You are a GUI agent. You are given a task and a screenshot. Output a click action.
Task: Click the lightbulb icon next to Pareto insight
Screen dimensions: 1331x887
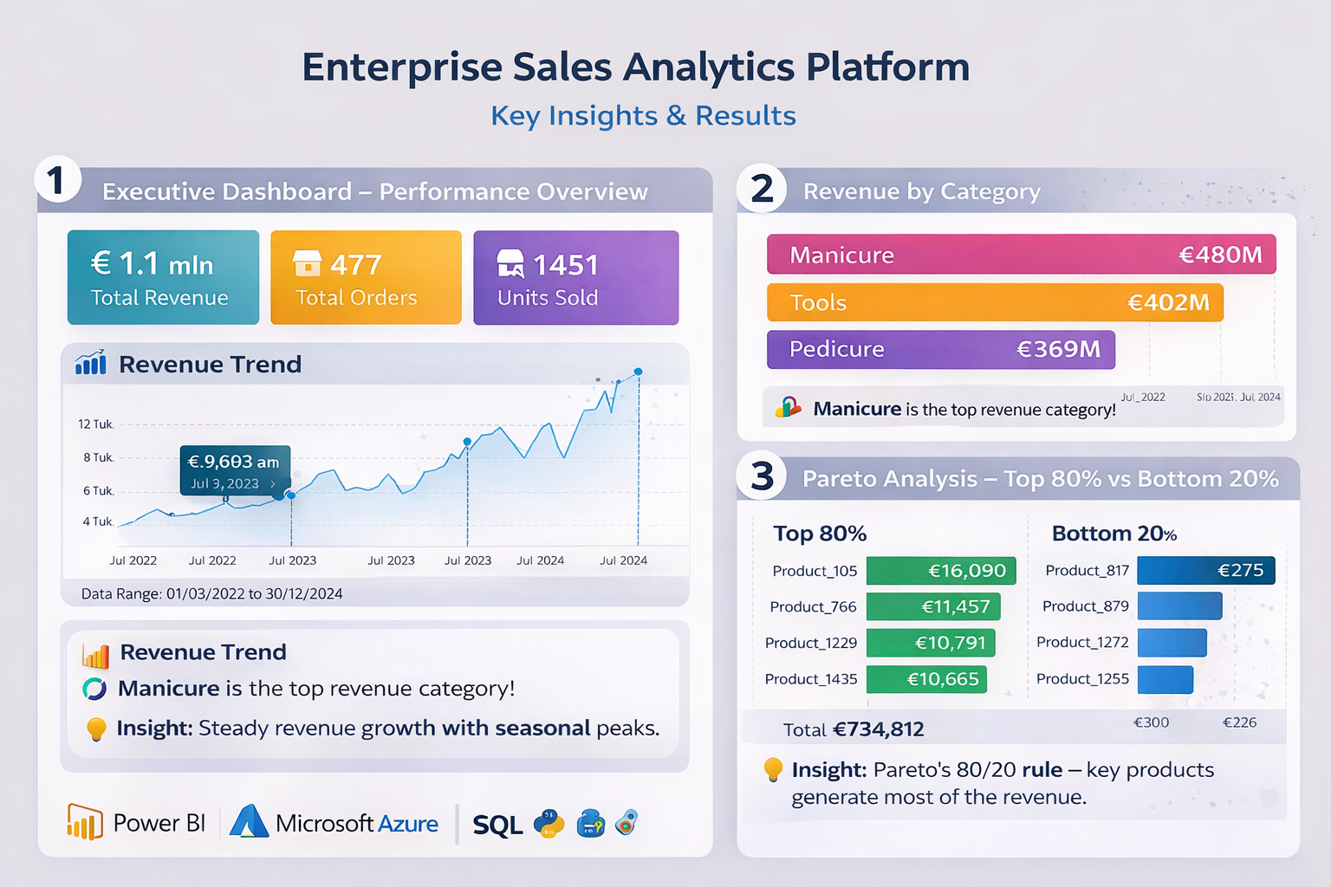773,769
